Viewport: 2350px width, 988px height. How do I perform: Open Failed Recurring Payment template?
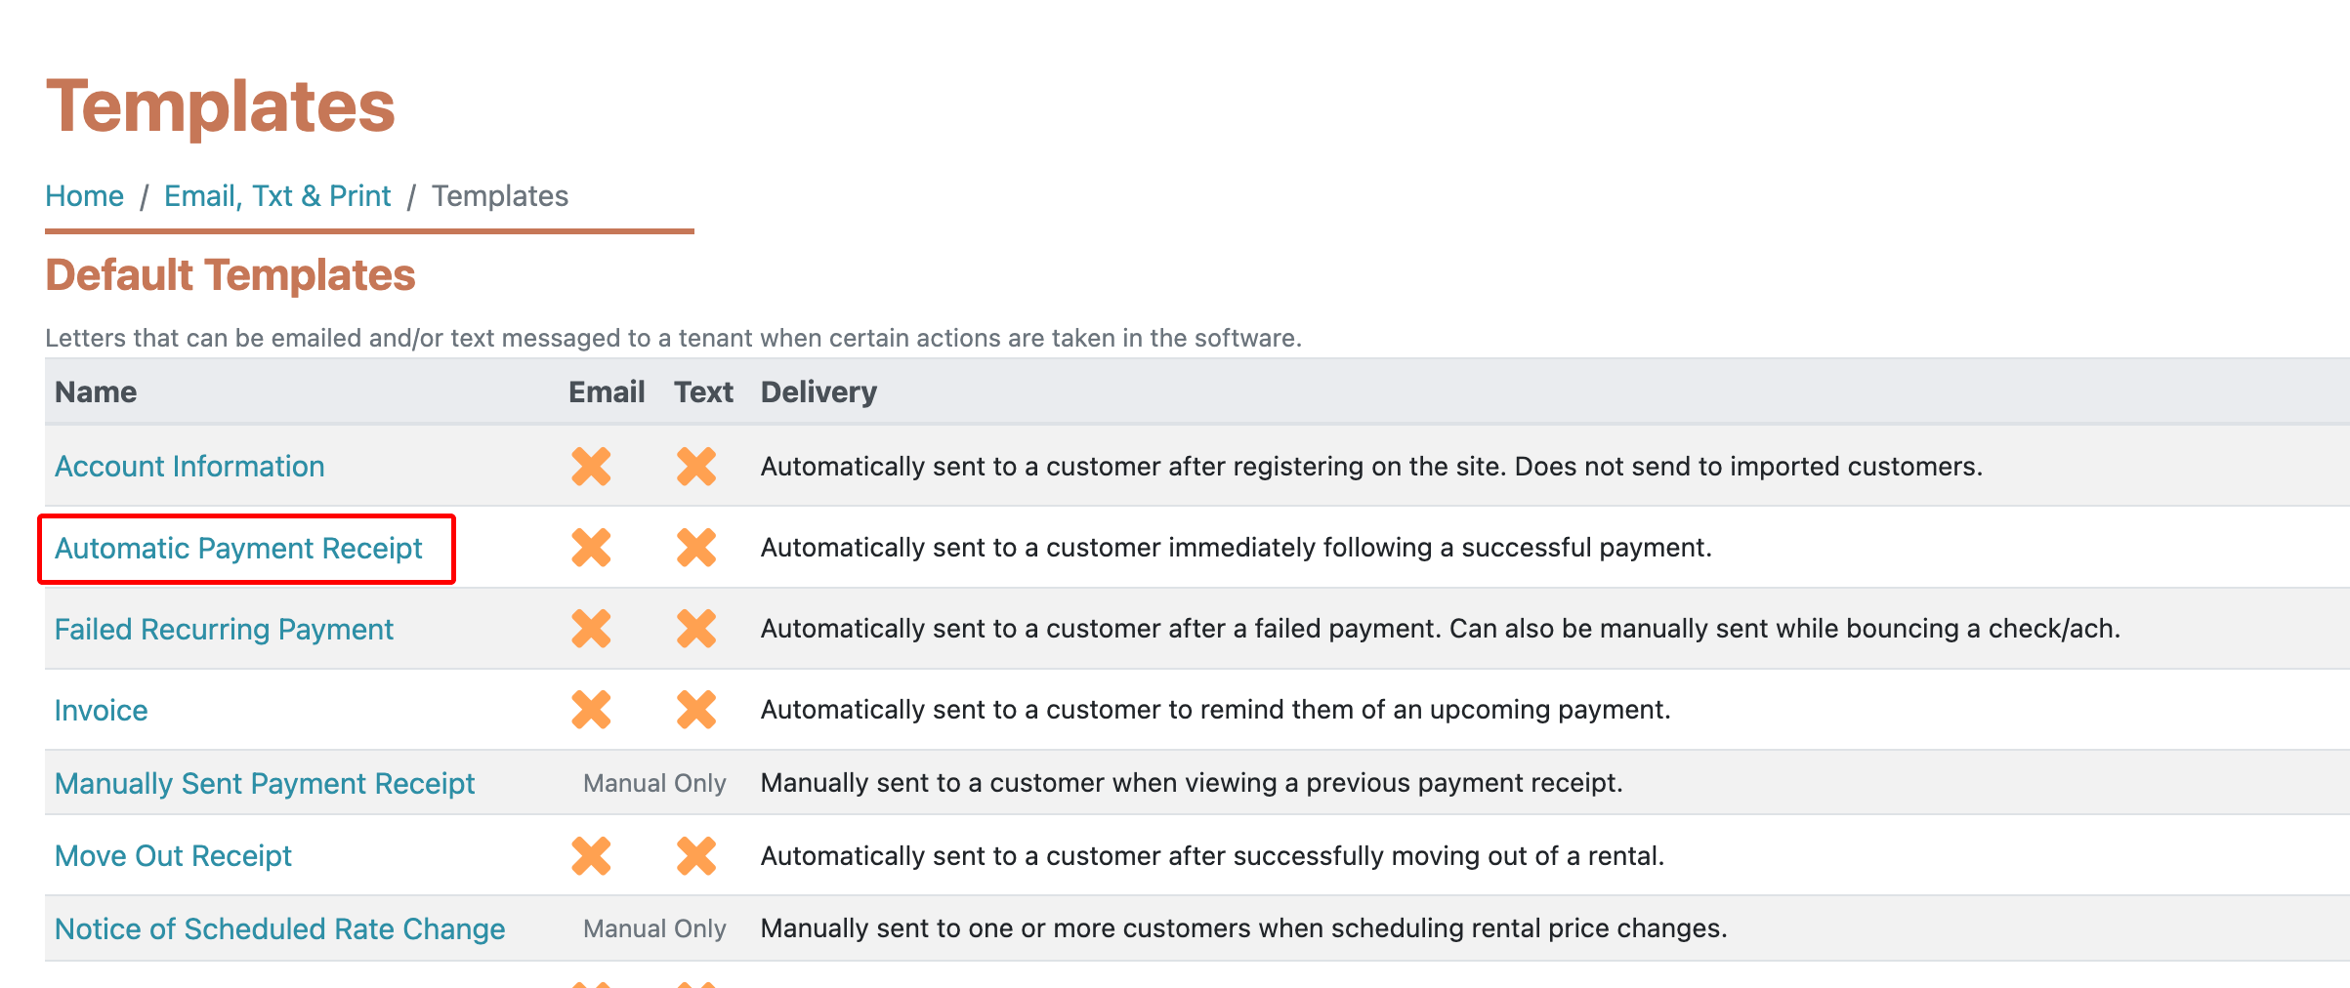tap(224, 630)
